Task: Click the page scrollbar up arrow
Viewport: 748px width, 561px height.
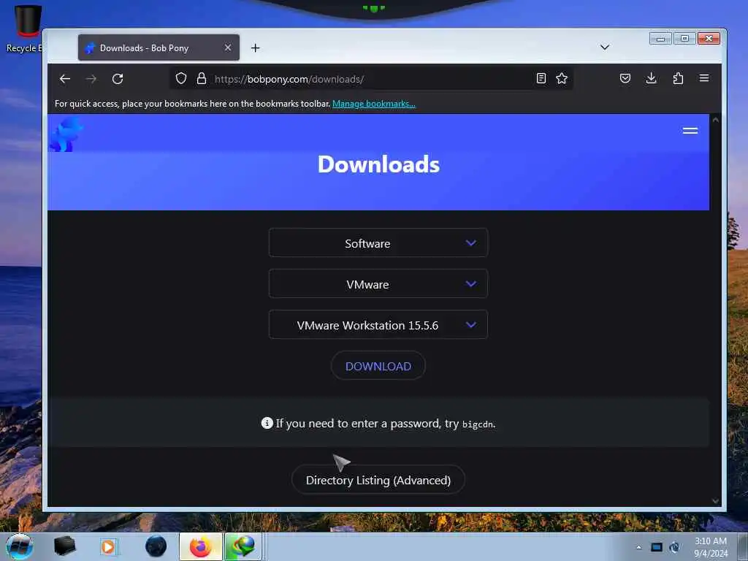Action: click(x=716, y=121)
